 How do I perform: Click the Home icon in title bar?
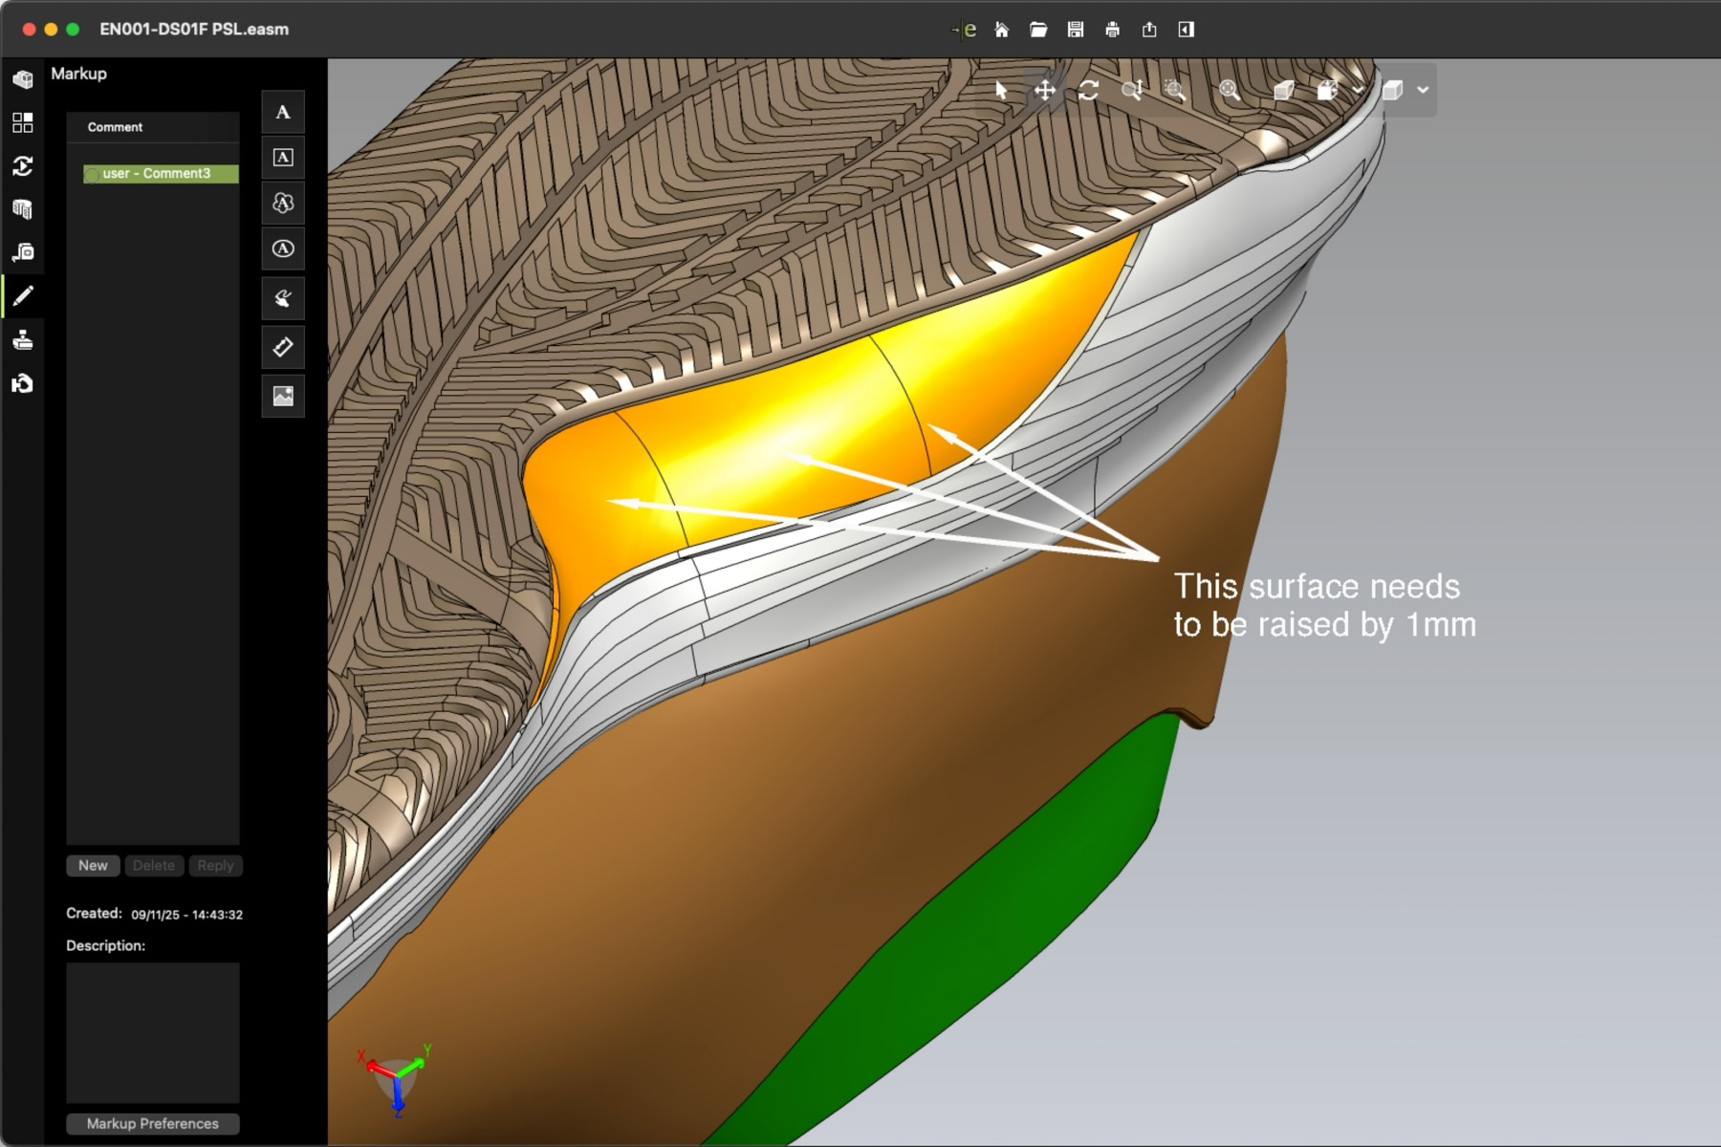(1001, 30)
